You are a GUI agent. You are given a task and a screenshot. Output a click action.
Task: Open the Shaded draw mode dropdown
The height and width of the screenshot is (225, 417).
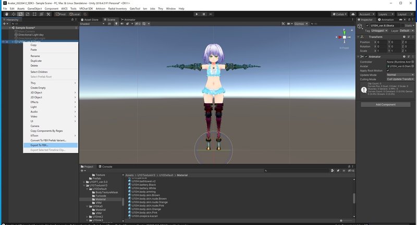pyautogui.click(x=92, y=23)
